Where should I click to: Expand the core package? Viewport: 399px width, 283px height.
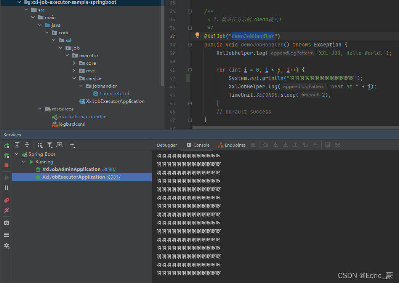pyautogui.click(x=74, y=63)
